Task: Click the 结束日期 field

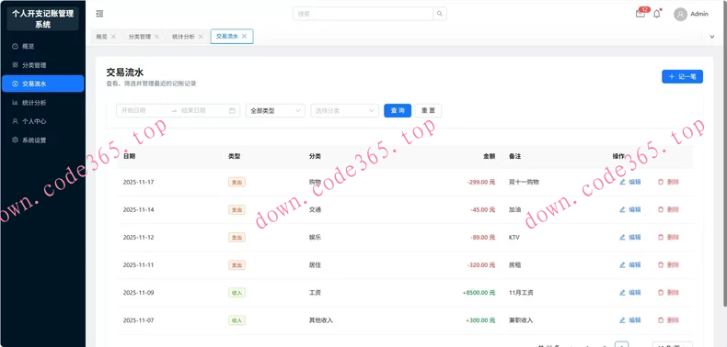Action: 202,110
